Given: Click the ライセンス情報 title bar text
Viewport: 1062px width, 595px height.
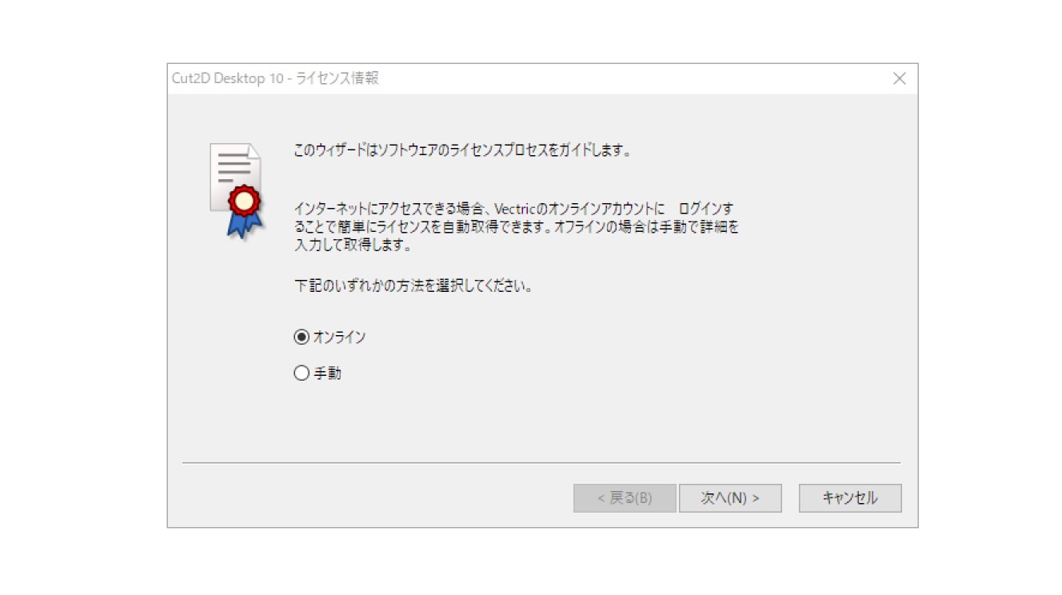Looking at the screenshot, I should click(337, 78).
